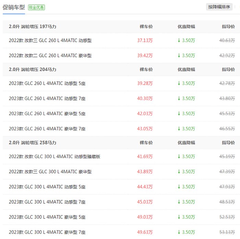The image size is (240, 239).
Task: Click the struck-through 45.53万 guide price
Action: pos(227,113)
